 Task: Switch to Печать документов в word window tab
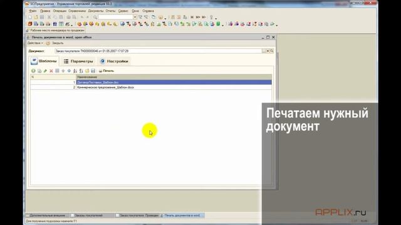182,216
